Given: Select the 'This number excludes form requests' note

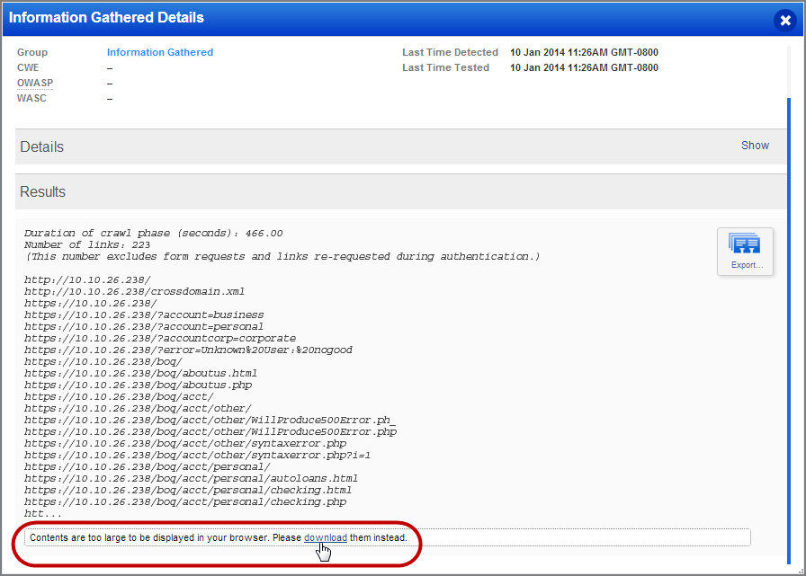Looking at the screenshot, I should pyautogui.click(x=282, y=257).
